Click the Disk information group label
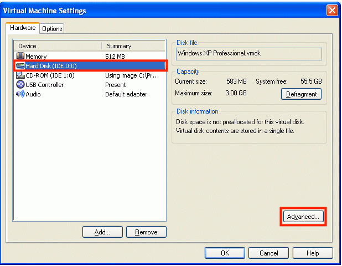This screenshot has width=342, height=266. pyautogui.click(x=198, y=111)
